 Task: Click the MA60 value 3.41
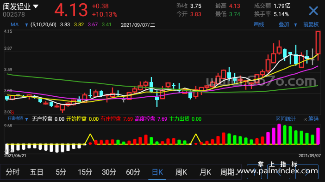coord(106,25)
